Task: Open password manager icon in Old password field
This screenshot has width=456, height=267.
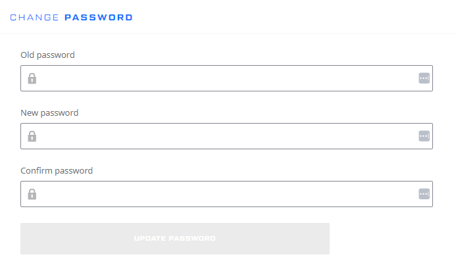Action: tap(424, 78)
